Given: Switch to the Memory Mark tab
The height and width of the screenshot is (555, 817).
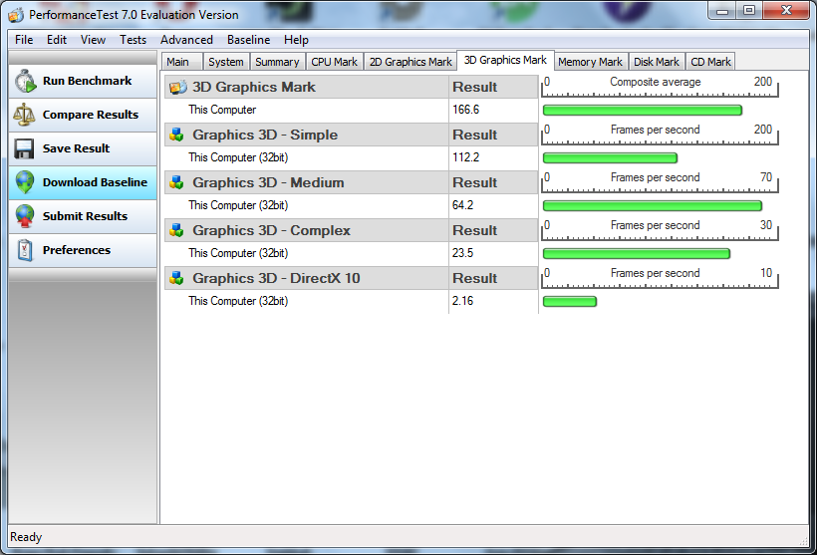Looking at the screenshot, I should (591, 62).
